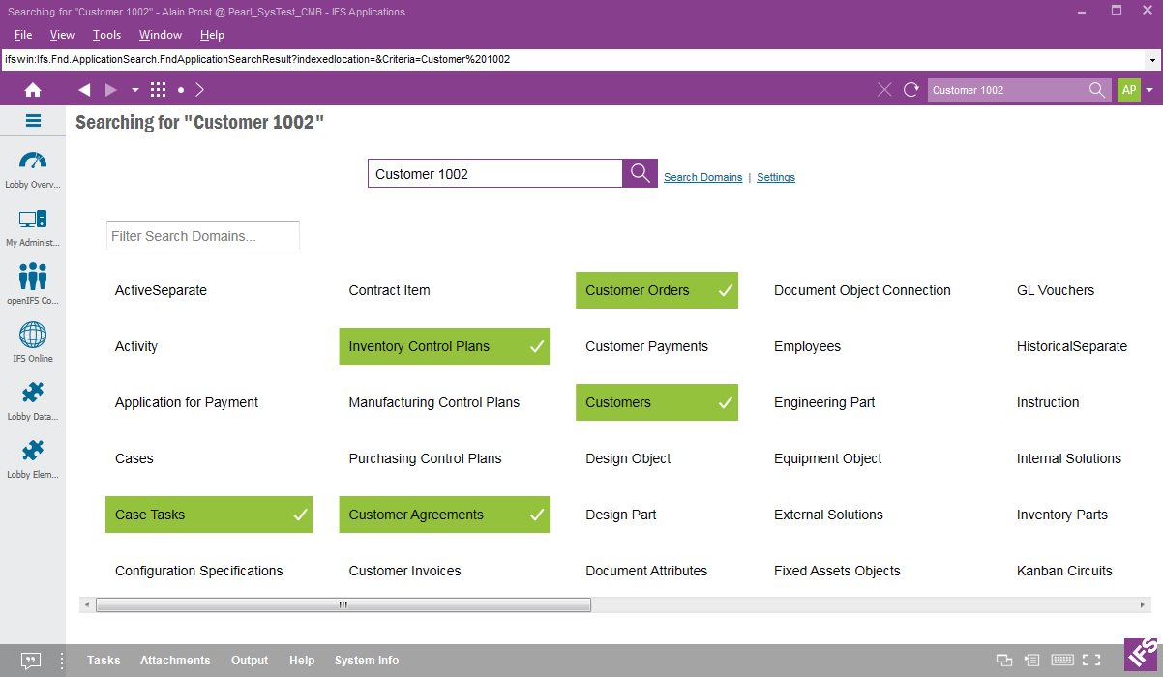Expand the address bar dropdown arrow
The width and height of the screenshot is (1163, 677).
point(1151,60)
